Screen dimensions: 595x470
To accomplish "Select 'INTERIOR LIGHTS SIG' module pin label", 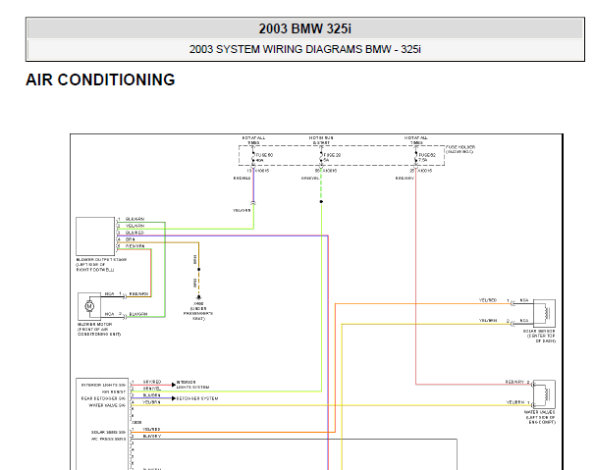I will click(x=103, y=385).
